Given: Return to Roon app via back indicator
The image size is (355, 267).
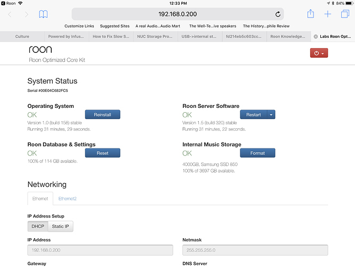Looking at the screenshot, I should 9,3.
